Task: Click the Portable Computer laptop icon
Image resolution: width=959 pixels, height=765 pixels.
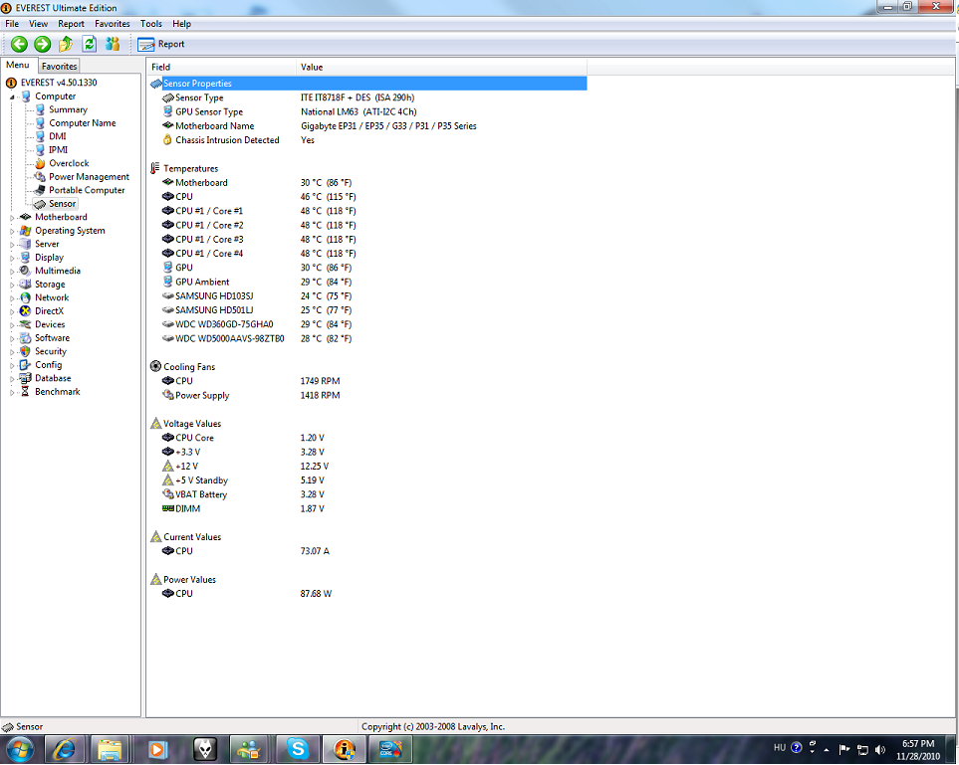Action: coord(40,190)
